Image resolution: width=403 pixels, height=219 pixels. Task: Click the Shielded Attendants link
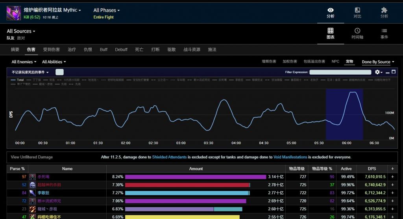[169, 157]
